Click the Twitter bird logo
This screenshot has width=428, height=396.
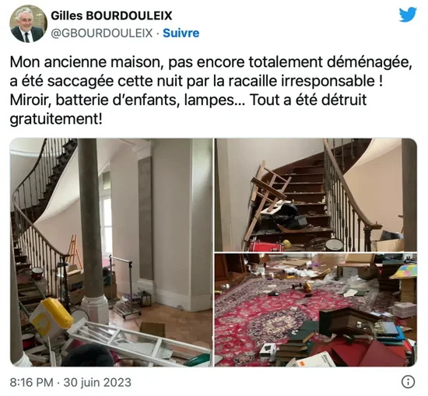[408, 15]
